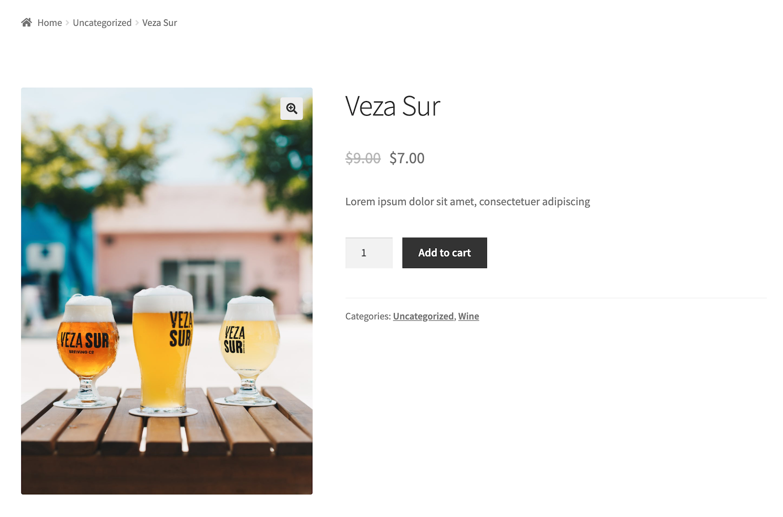Screen dimensions: 783x517
Task: Open the image zoom magnifier icon
Action: [x=292, y=108]
